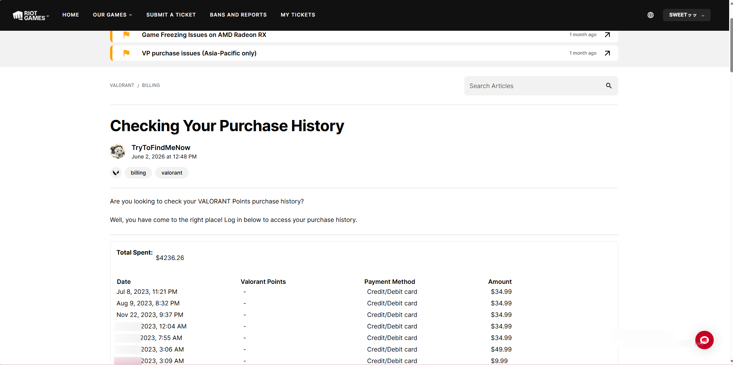Screen dimensions: 733x365
Task: Open Submit a Ticket page
Action: tap(171, 15)
